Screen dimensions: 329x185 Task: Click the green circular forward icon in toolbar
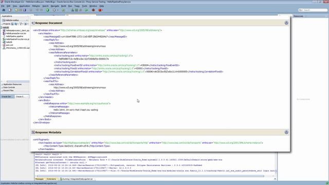(x=47, y=10)
